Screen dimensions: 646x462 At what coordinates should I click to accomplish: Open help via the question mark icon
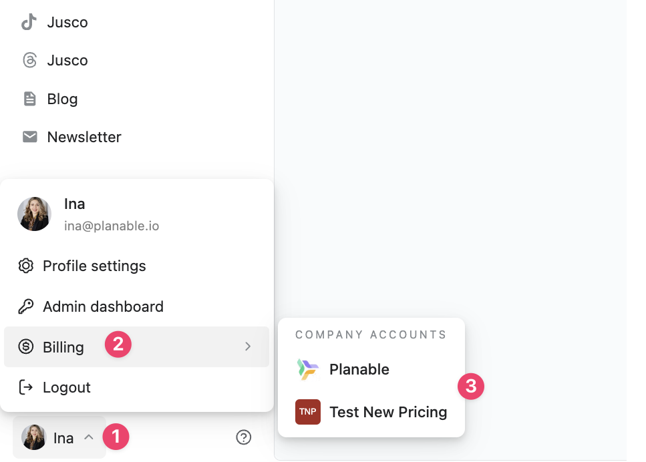coord(244,437)
